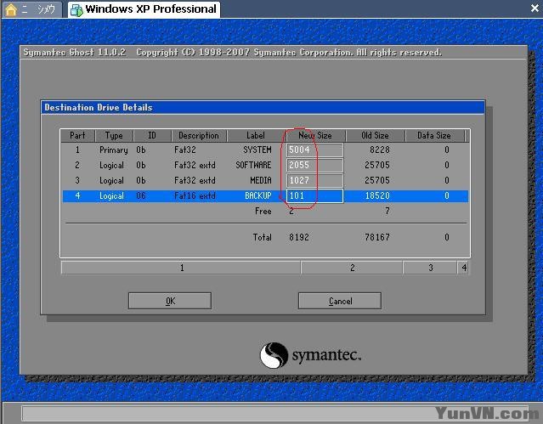The width and height of the screenshot is (543, 424).
Task: Click the ID column header
Action: [152, 135]
